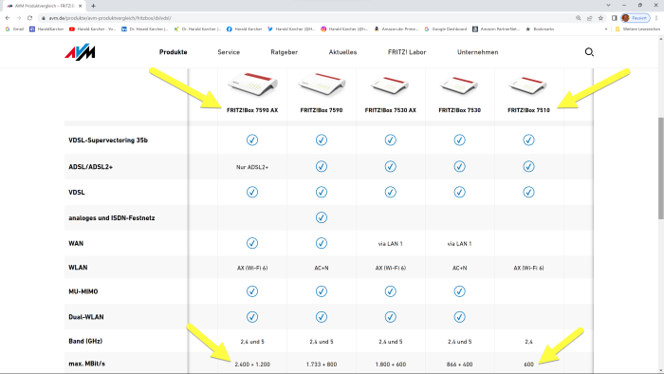Open the Instagram Harald Karcher bookmark
This screenshot has height=374, width=664.
point(344,29)
